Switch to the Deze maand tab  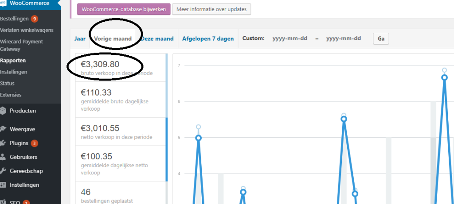[157, 38]
